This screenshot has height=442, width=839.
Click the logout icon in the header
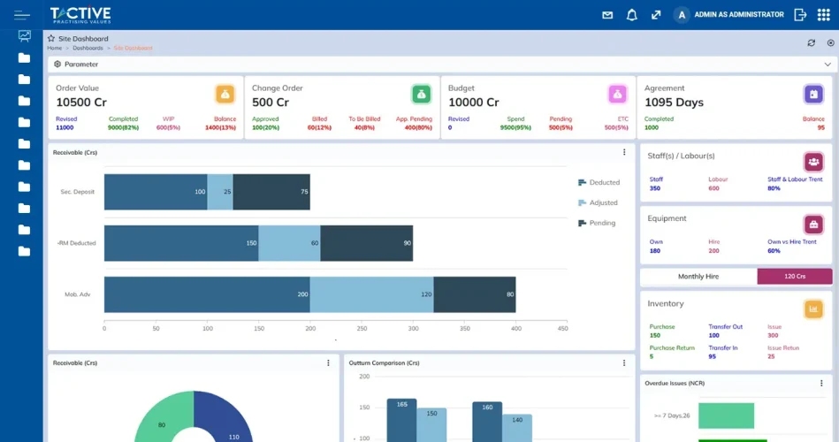[800, 15]
